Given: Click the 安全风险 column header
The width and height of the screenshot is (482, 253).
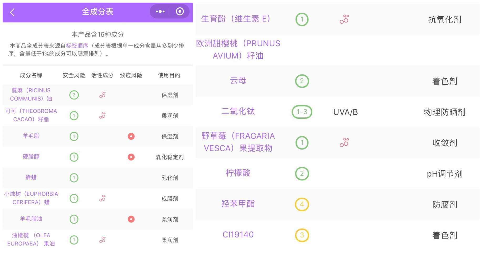Looking at the screenshot, I should point(74,75).
